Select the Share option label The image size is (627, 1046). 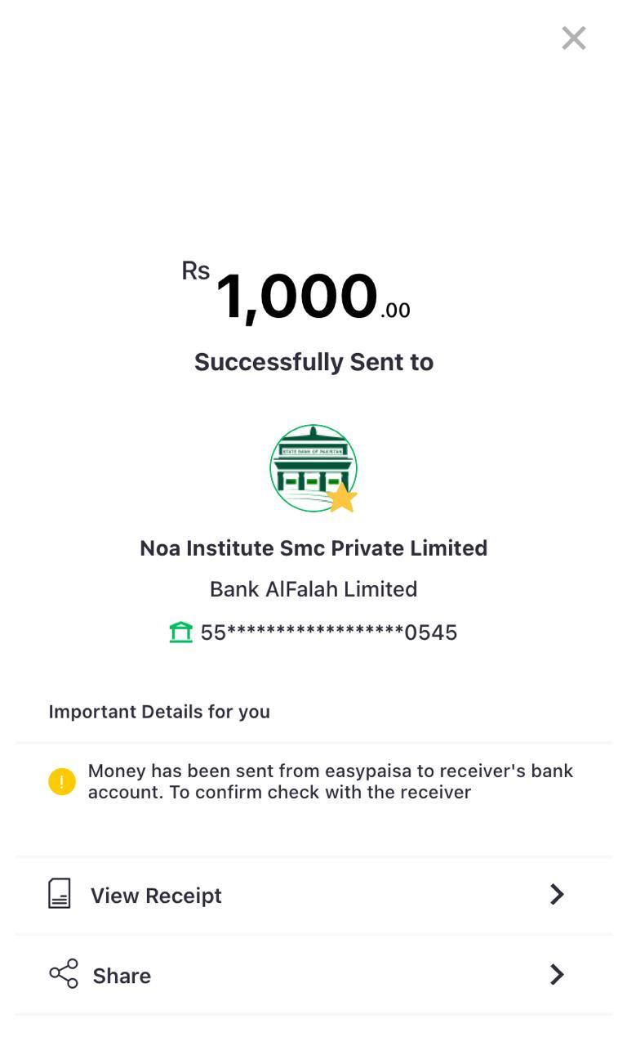[122, 976]
